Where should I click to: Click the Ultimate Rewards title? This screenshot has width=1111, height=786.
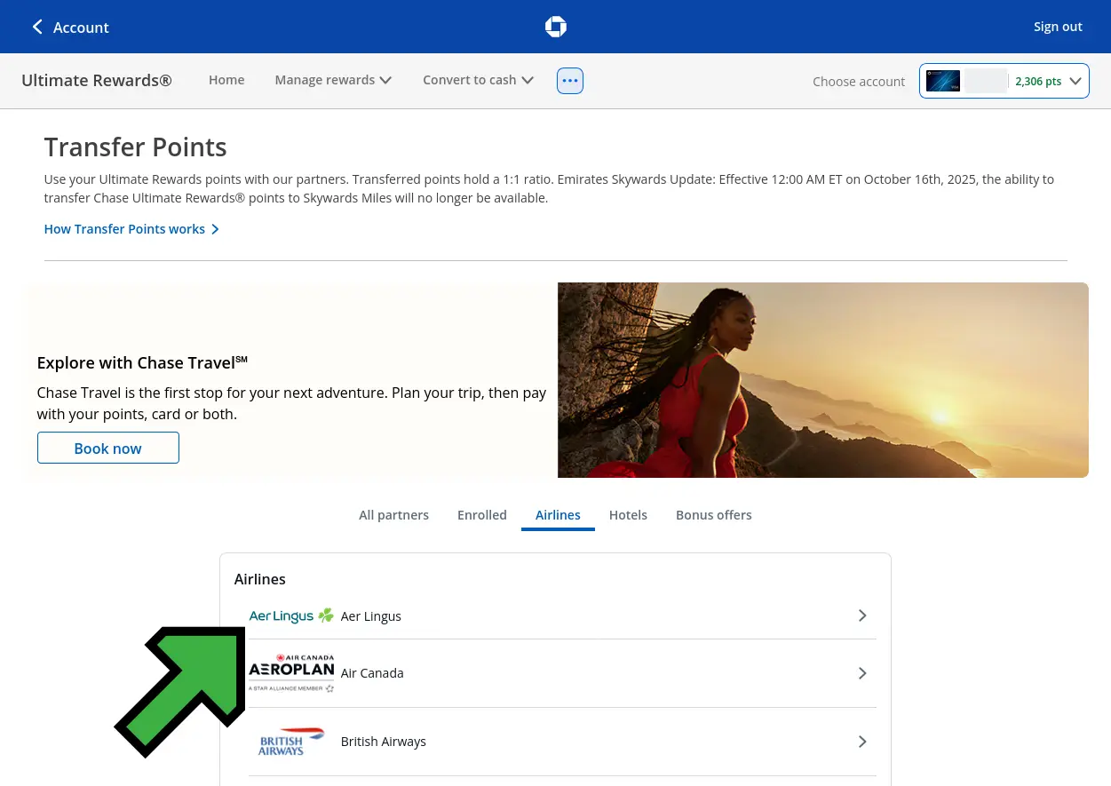(x=97, y=80)
